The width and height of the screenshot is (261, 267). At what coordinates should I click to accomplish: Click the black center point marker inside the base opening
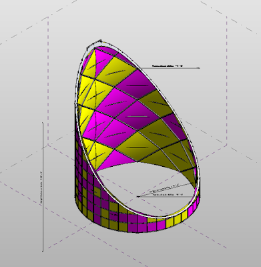click(x=138, y=197)
